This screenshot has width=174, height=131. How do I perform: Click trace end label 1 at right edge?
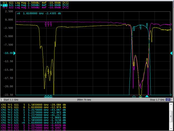tap(171, 29)
